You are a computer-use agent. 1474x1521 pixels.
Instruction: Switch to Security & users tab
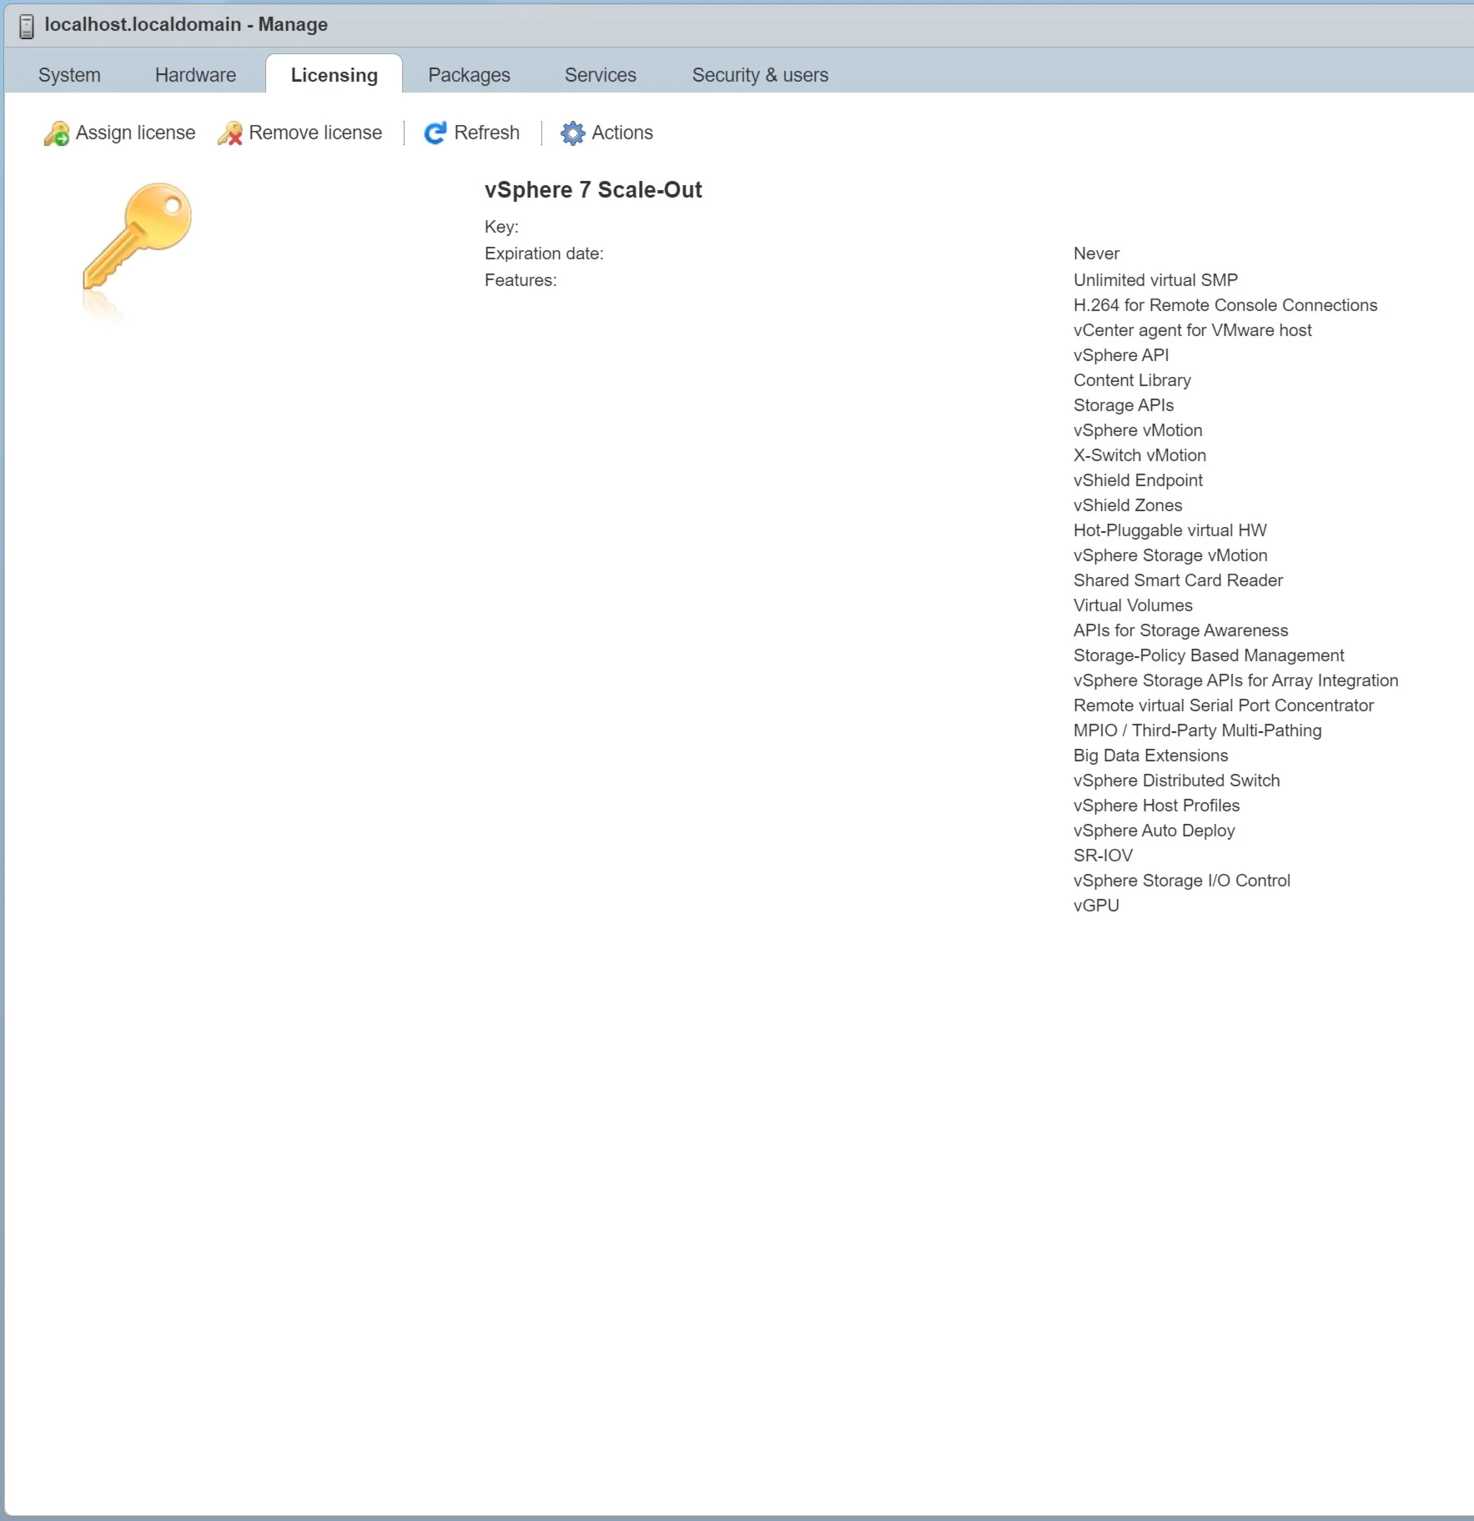760,75
